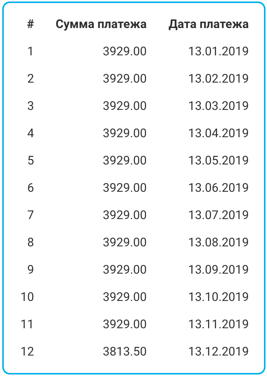267x376 pixels.
Task: Click row number 12
Action: (27, 351)
